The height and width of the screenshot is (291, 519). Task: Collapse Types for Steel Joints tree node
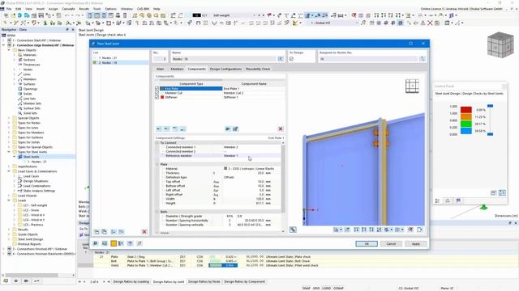(x=9, y=152)
